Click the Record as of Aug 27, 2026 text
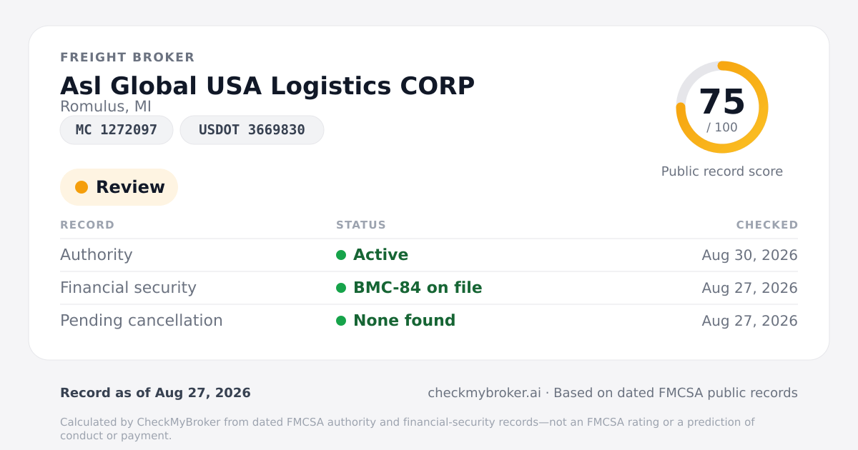858x450 pixels. [x=155, y=393]
